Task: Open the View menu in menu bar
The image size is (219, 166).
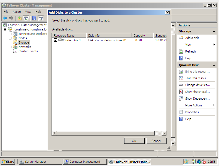Action: click(x=28, y=12)
